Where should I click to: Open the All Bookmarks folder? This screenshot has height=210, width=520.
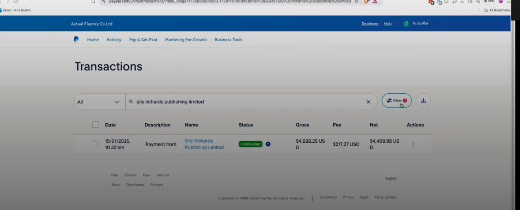pyautogui.click(x=497, y=10)
